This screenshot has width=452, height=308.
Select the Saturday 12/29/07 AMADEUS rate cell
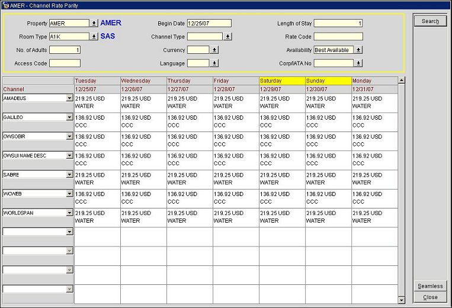(282, 102)
